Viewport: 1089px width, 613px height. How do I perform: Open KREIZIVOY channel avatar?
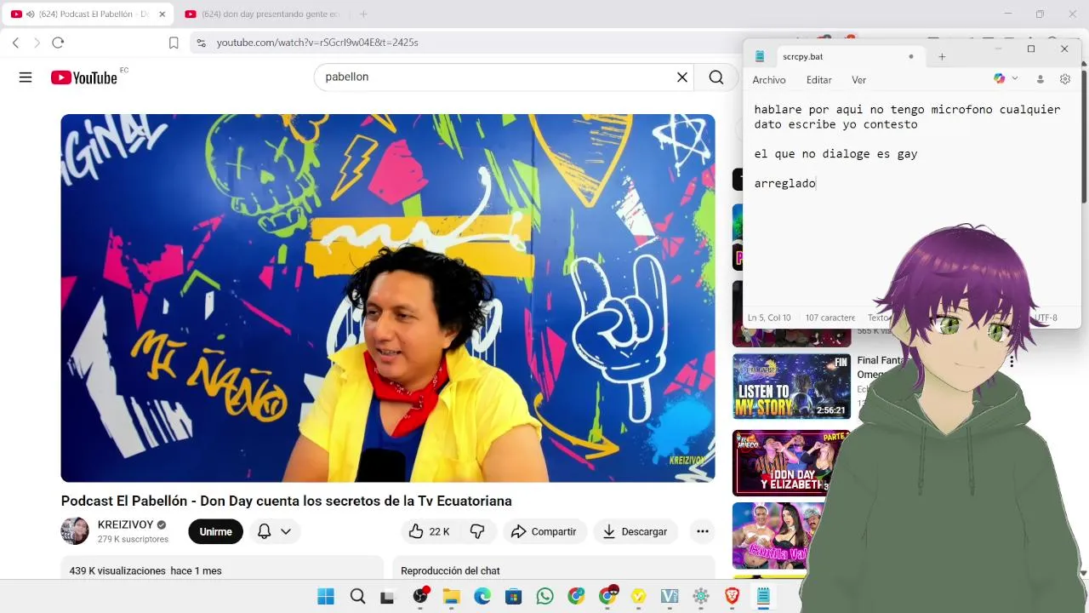pos(75,531)
